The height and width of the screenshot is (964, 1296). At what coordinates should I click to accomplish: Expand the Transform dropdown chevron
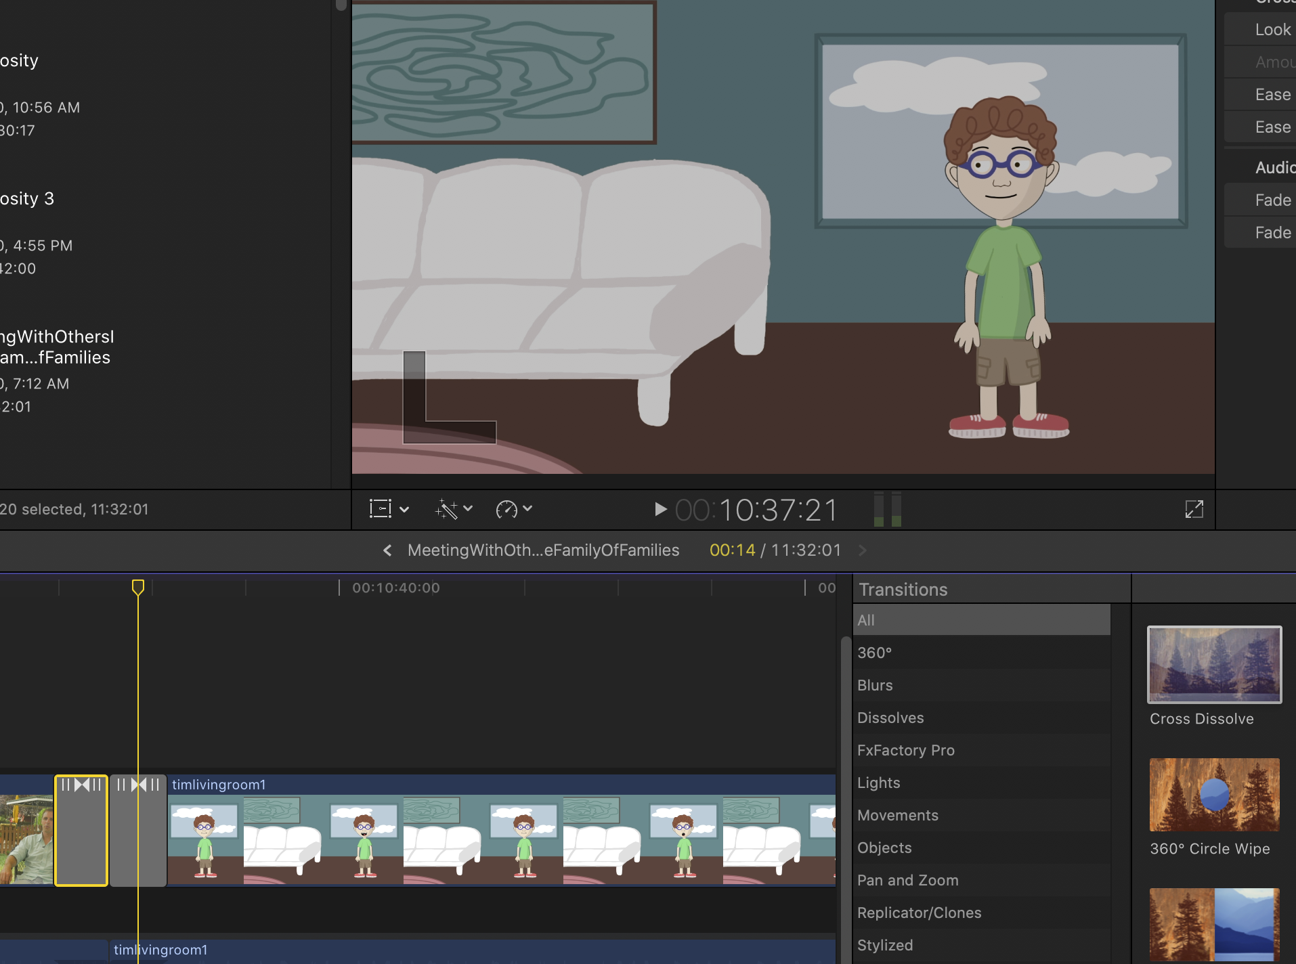[405, 509]
